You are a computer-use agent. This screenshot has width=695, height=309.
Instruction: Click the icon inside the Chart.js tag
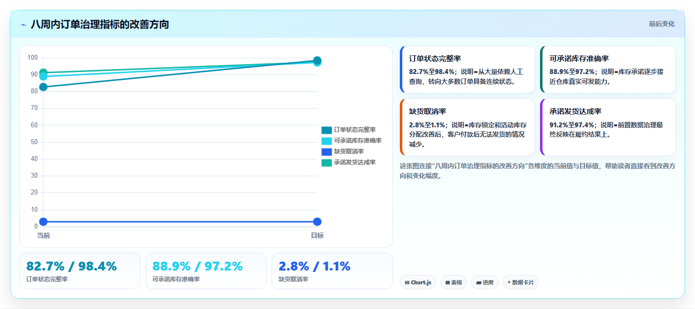coord(407,283)
